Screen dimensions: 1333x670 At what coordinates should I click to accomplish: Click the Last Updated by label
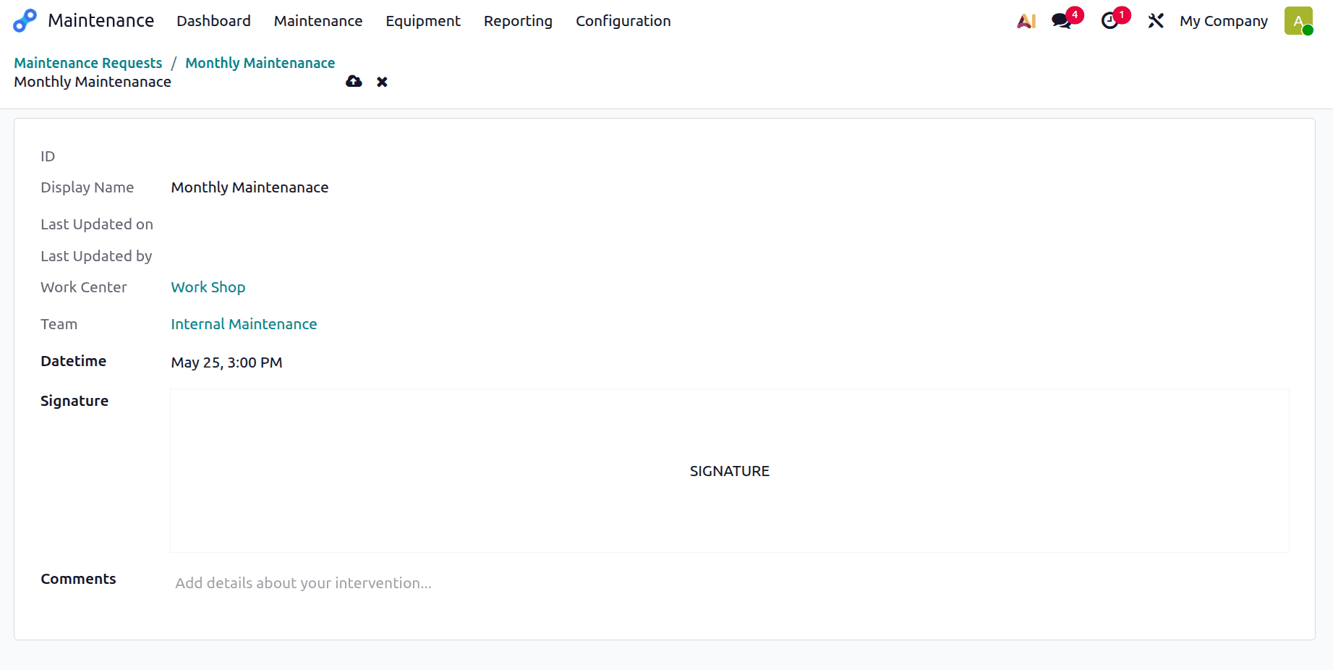pyautogui.click(x=96, y=256)
